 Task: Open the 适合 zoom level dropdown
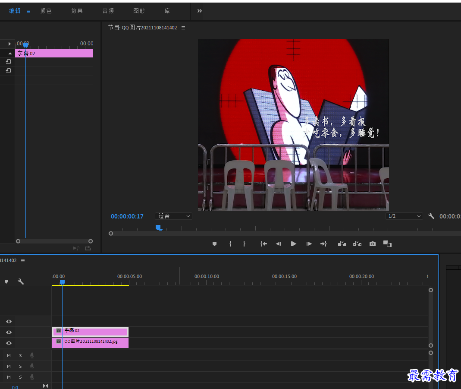pyautogui.click(x=173, y=216)
